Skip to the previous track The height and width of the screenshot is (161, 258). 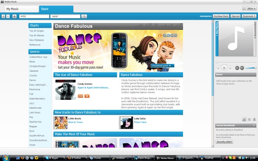click(218, 68)
